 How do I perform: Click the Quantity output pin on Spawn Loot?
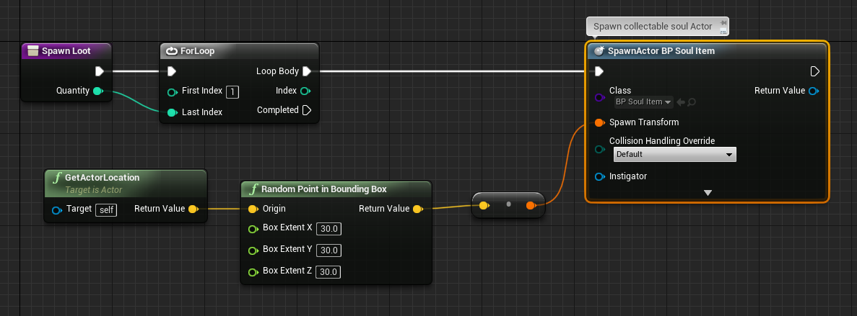pyautogui.click(x=98, y=91)
